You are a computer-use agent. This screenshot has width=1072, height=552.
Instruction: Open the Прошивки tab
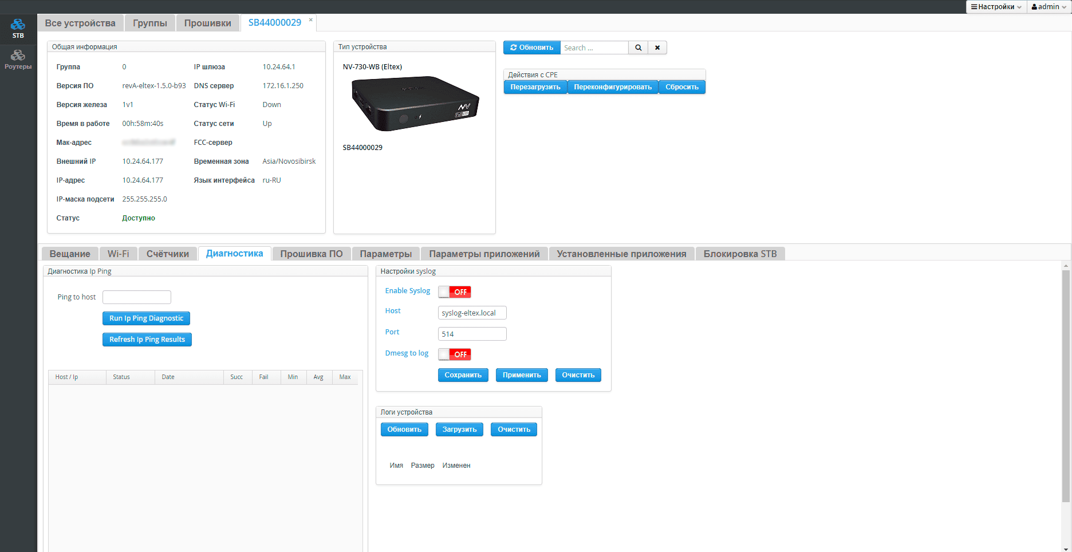207,23
